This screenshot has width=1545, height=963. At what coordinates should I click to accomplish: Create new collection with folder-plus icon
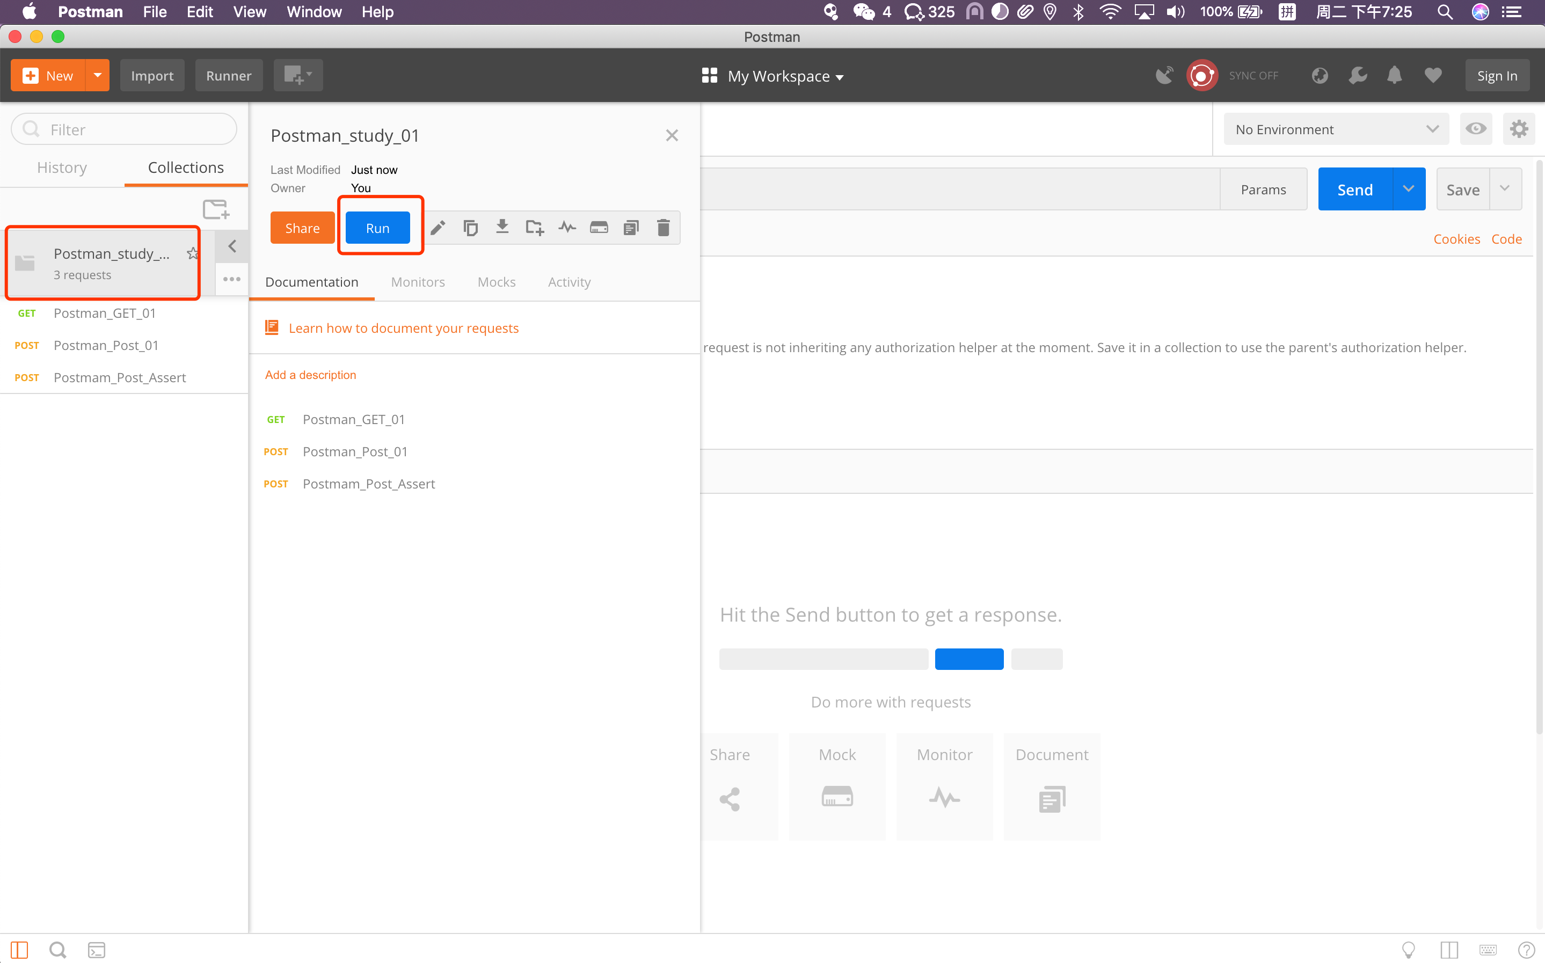pyautogui.click(x=216, y=209)
